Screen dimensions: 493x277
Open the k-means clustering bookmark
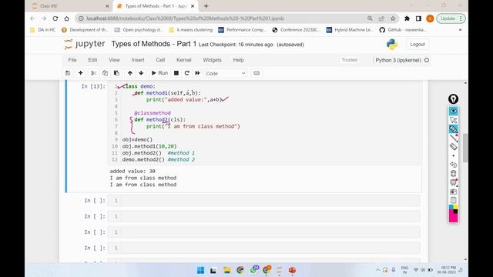191,30
